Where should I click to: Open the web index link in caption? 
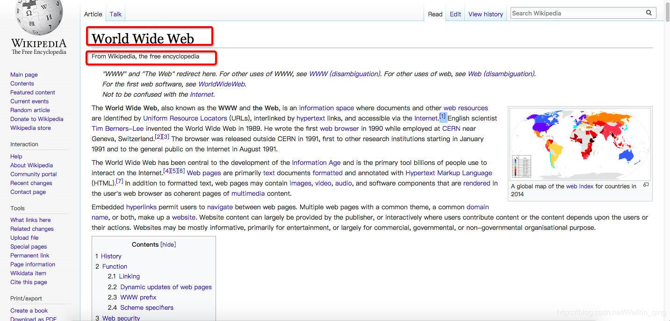coord(580,186)
